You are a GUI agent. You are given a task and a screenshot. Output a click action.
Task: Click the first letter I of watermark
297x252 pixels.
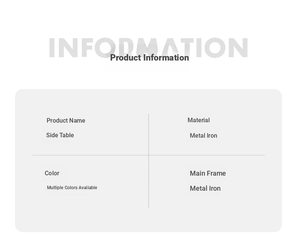click(52, 47)
